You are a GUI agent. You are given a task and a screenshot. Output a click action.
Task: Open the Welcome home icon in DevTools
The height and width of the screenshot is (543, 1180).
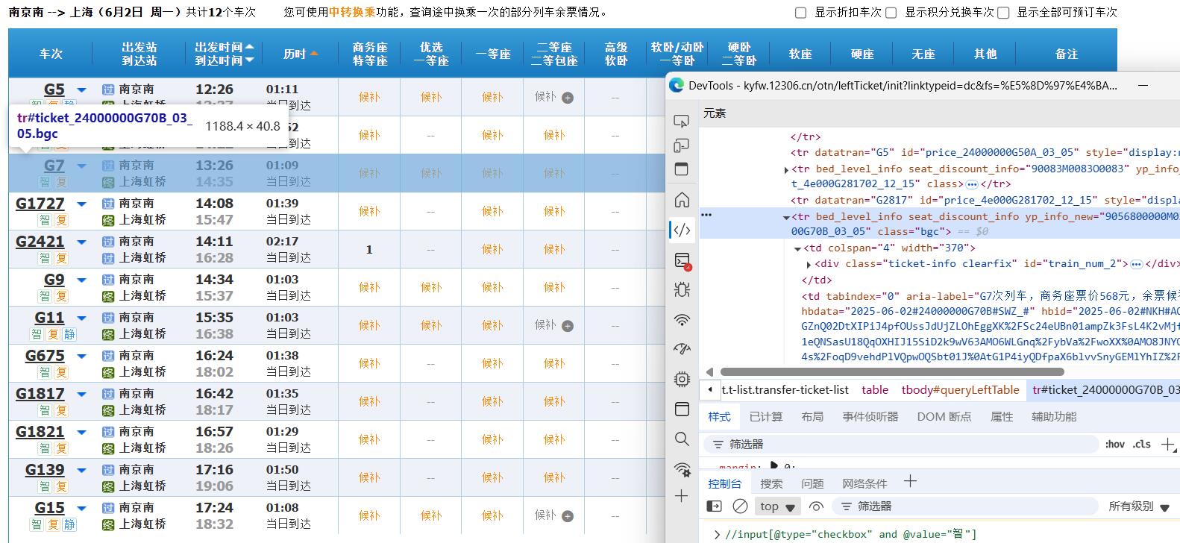coord(681,200)
